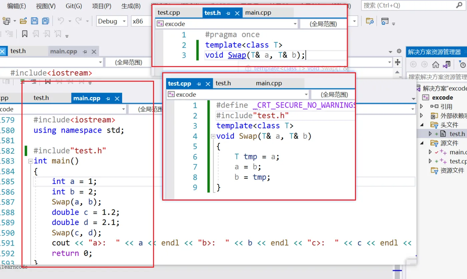Open the 编辑(E) menu
Image resolution: width=467 pixels, height=279 pixels.
16,6
